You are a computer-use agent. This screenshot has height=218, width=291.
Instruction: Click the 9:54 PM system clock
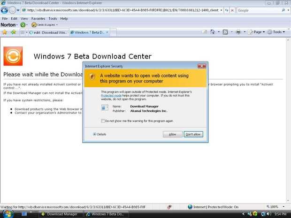point(280,214)
